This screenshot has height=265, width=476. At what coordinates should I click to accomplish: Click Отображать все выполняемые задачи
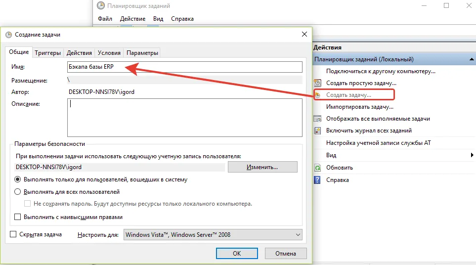(378, 119)
